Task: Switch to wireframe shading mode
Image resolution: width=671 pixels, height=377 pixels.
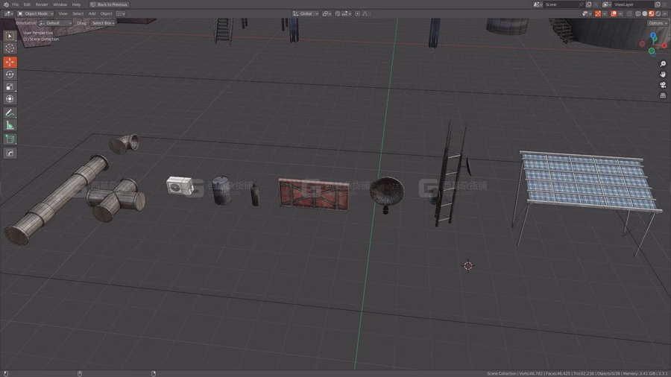Action: pos(638,13)
